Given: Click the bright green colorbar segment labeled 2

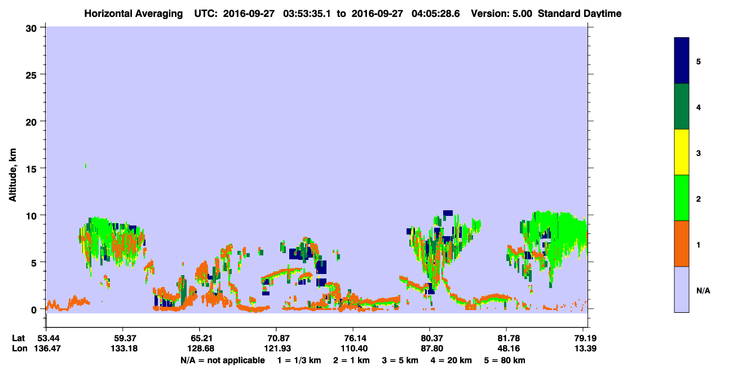Looking at the screenshot, I should pos(682,198).
